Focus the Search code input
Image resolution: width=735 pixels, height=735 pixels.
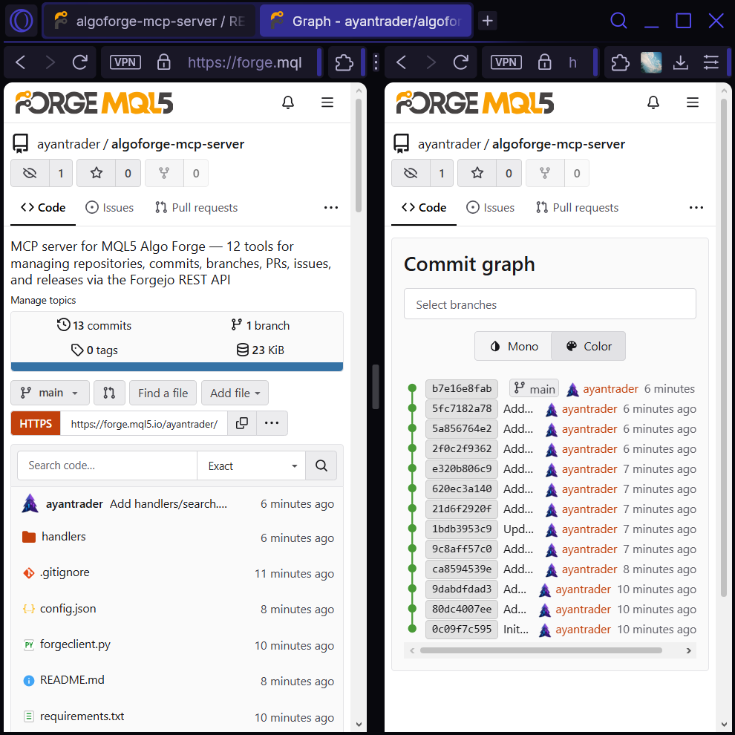point(107,465)
